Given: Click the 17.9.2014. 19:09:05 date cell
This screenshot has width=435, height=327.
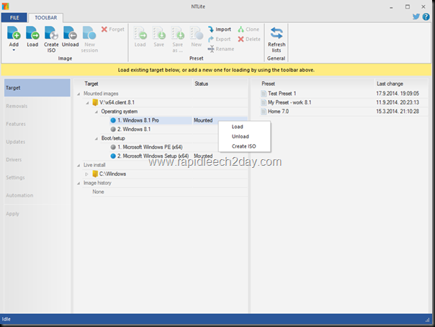Looking at the screenshot, I should click(x=398, y=94).
